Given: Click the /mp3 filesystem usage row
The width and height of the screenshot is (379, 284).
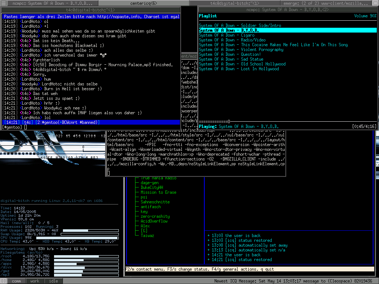Looking at the screenshot, I should click(60, 275).
